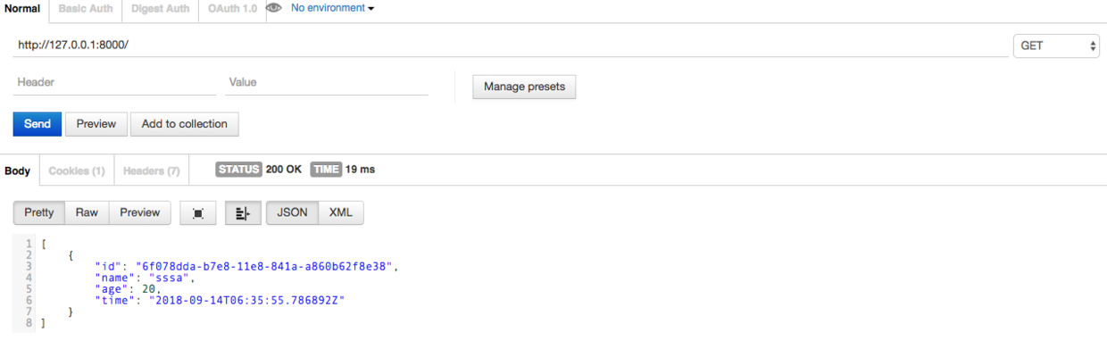Image resolution: width=1107 pixels, height=357 pixels.
Task: Open the GET method dropdown
Action: (1056, 46)
